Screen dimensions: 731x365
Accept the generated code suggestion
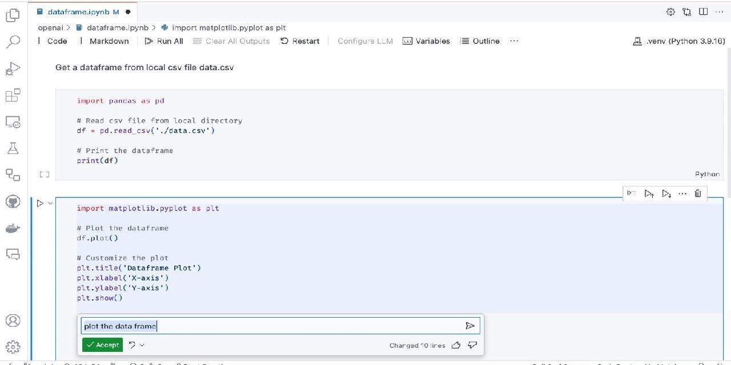102,344
